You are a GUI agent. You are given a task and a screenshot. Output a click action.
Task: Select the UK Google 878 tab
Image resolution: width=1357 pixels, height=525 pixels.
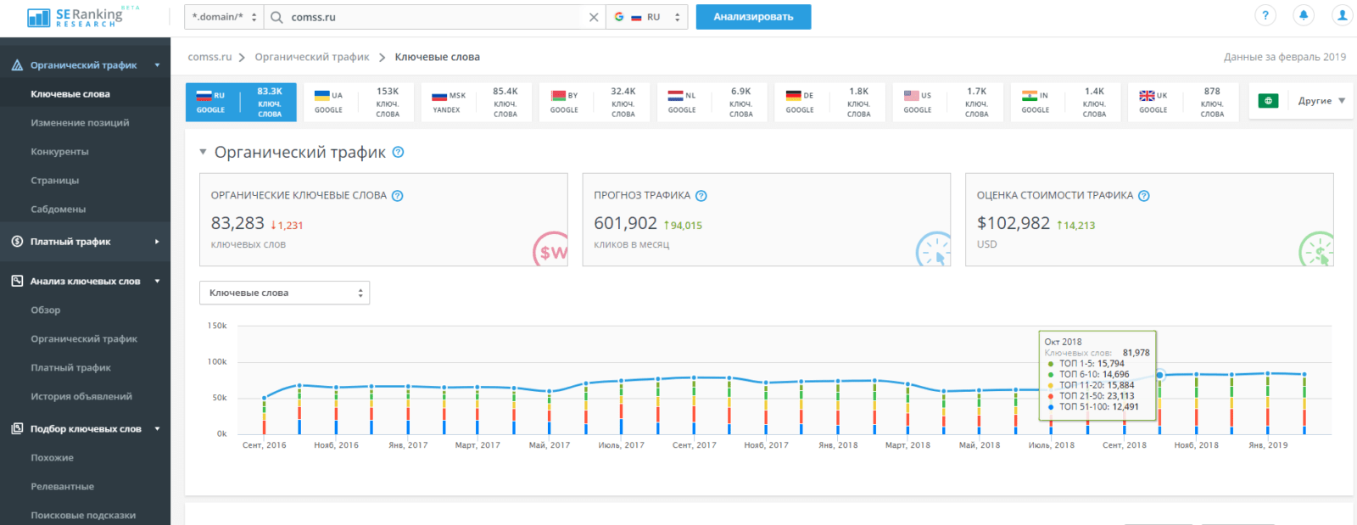(1184, 103)
